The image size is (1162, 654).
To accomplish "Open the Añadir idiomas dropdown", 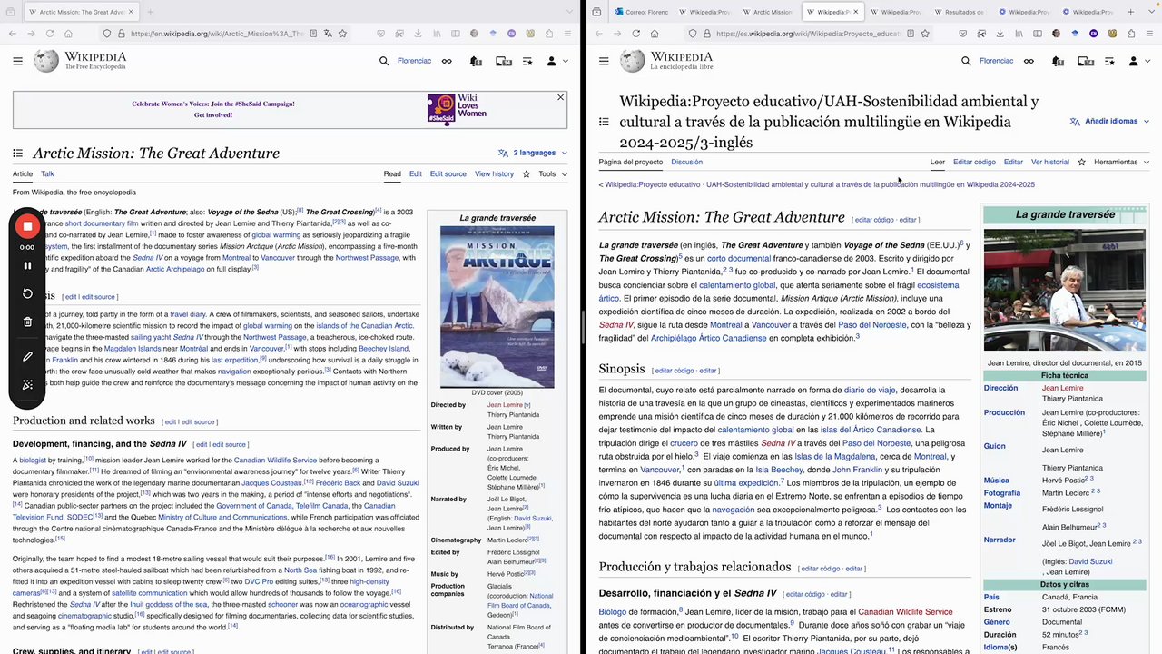I will pyautogui.click(x=1109, y=121).
